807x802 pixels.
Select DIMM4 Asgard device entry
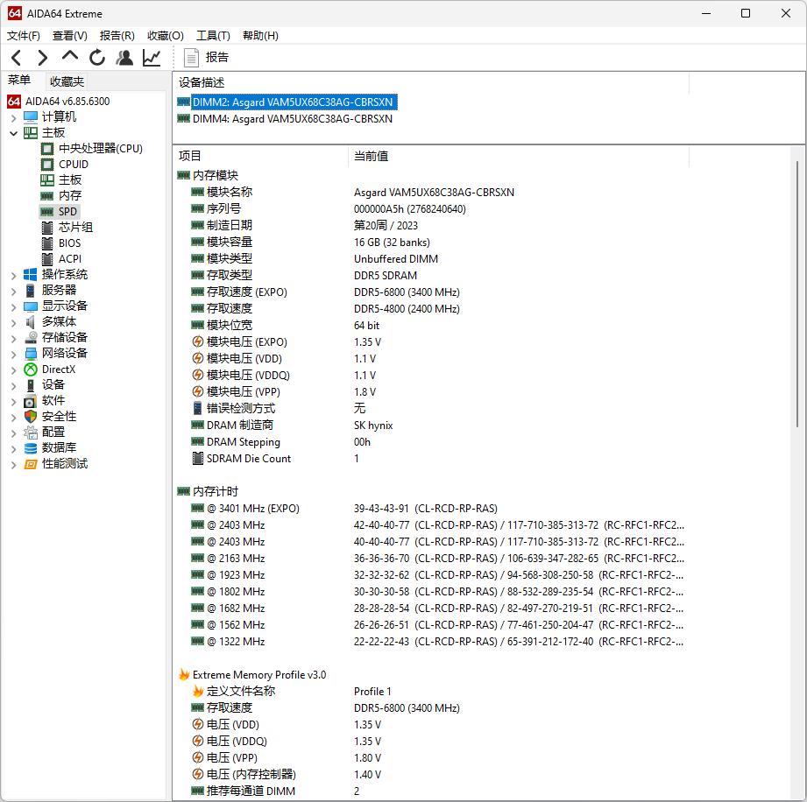tap(292, 119)
